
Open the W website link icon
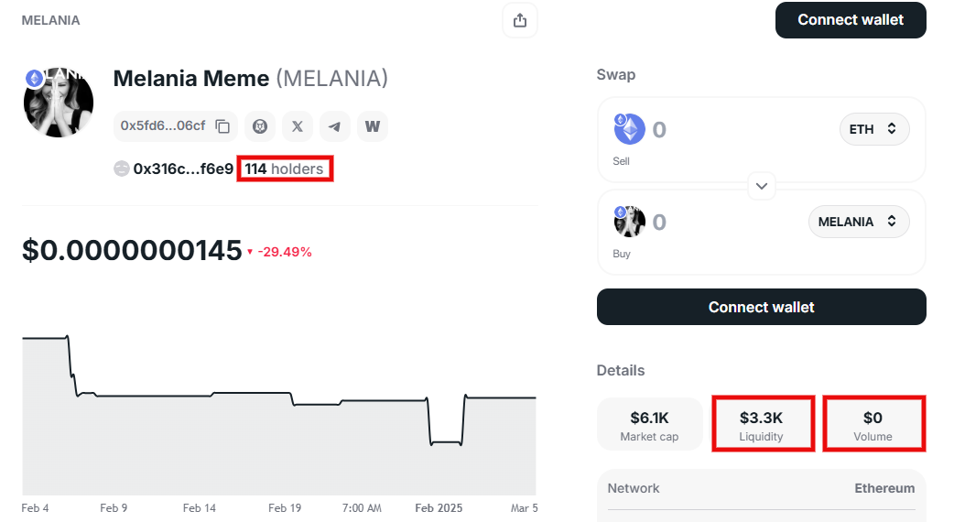click(373, 126)
